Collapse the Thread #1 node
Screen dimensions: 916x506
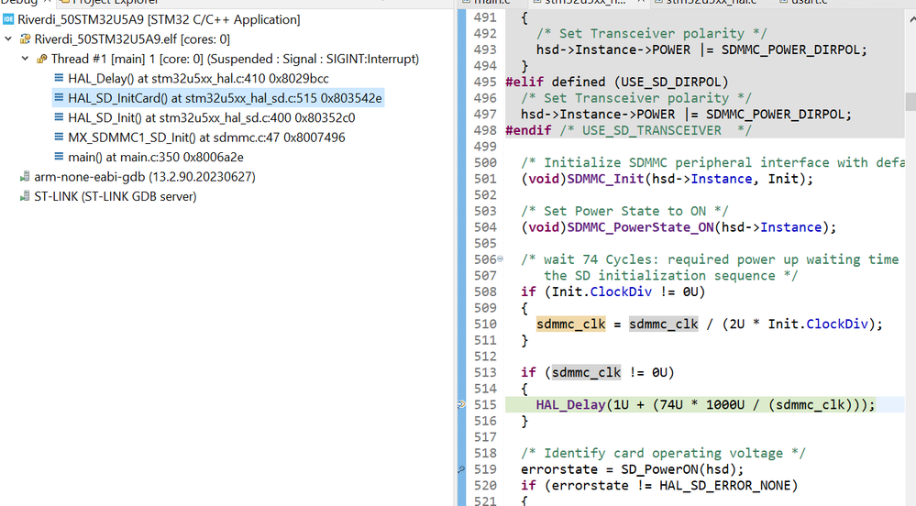(25, 59)
